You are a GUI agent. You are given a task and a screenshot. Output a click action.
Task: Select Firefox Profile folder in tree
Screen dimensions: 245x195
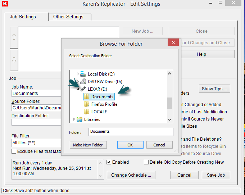pos(104,104)
